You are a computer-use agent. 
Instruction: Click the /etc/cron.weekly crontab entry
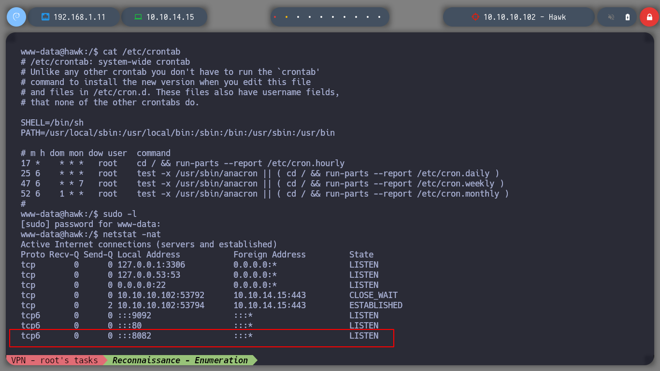262,184
